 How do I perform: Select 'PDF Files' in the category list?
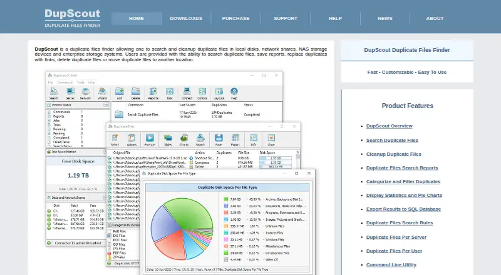tap(119, 252)
